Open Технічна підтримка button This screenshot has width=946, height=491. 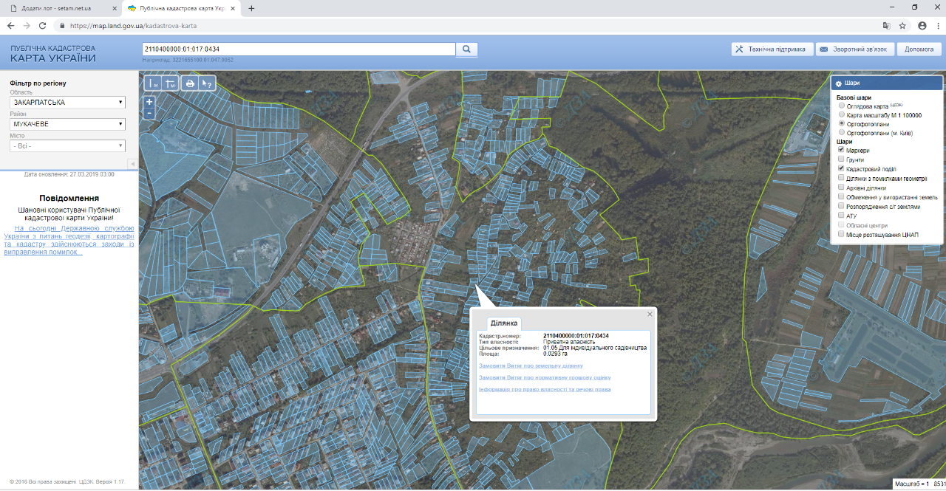pyautogui.click(x=772, y=49)
